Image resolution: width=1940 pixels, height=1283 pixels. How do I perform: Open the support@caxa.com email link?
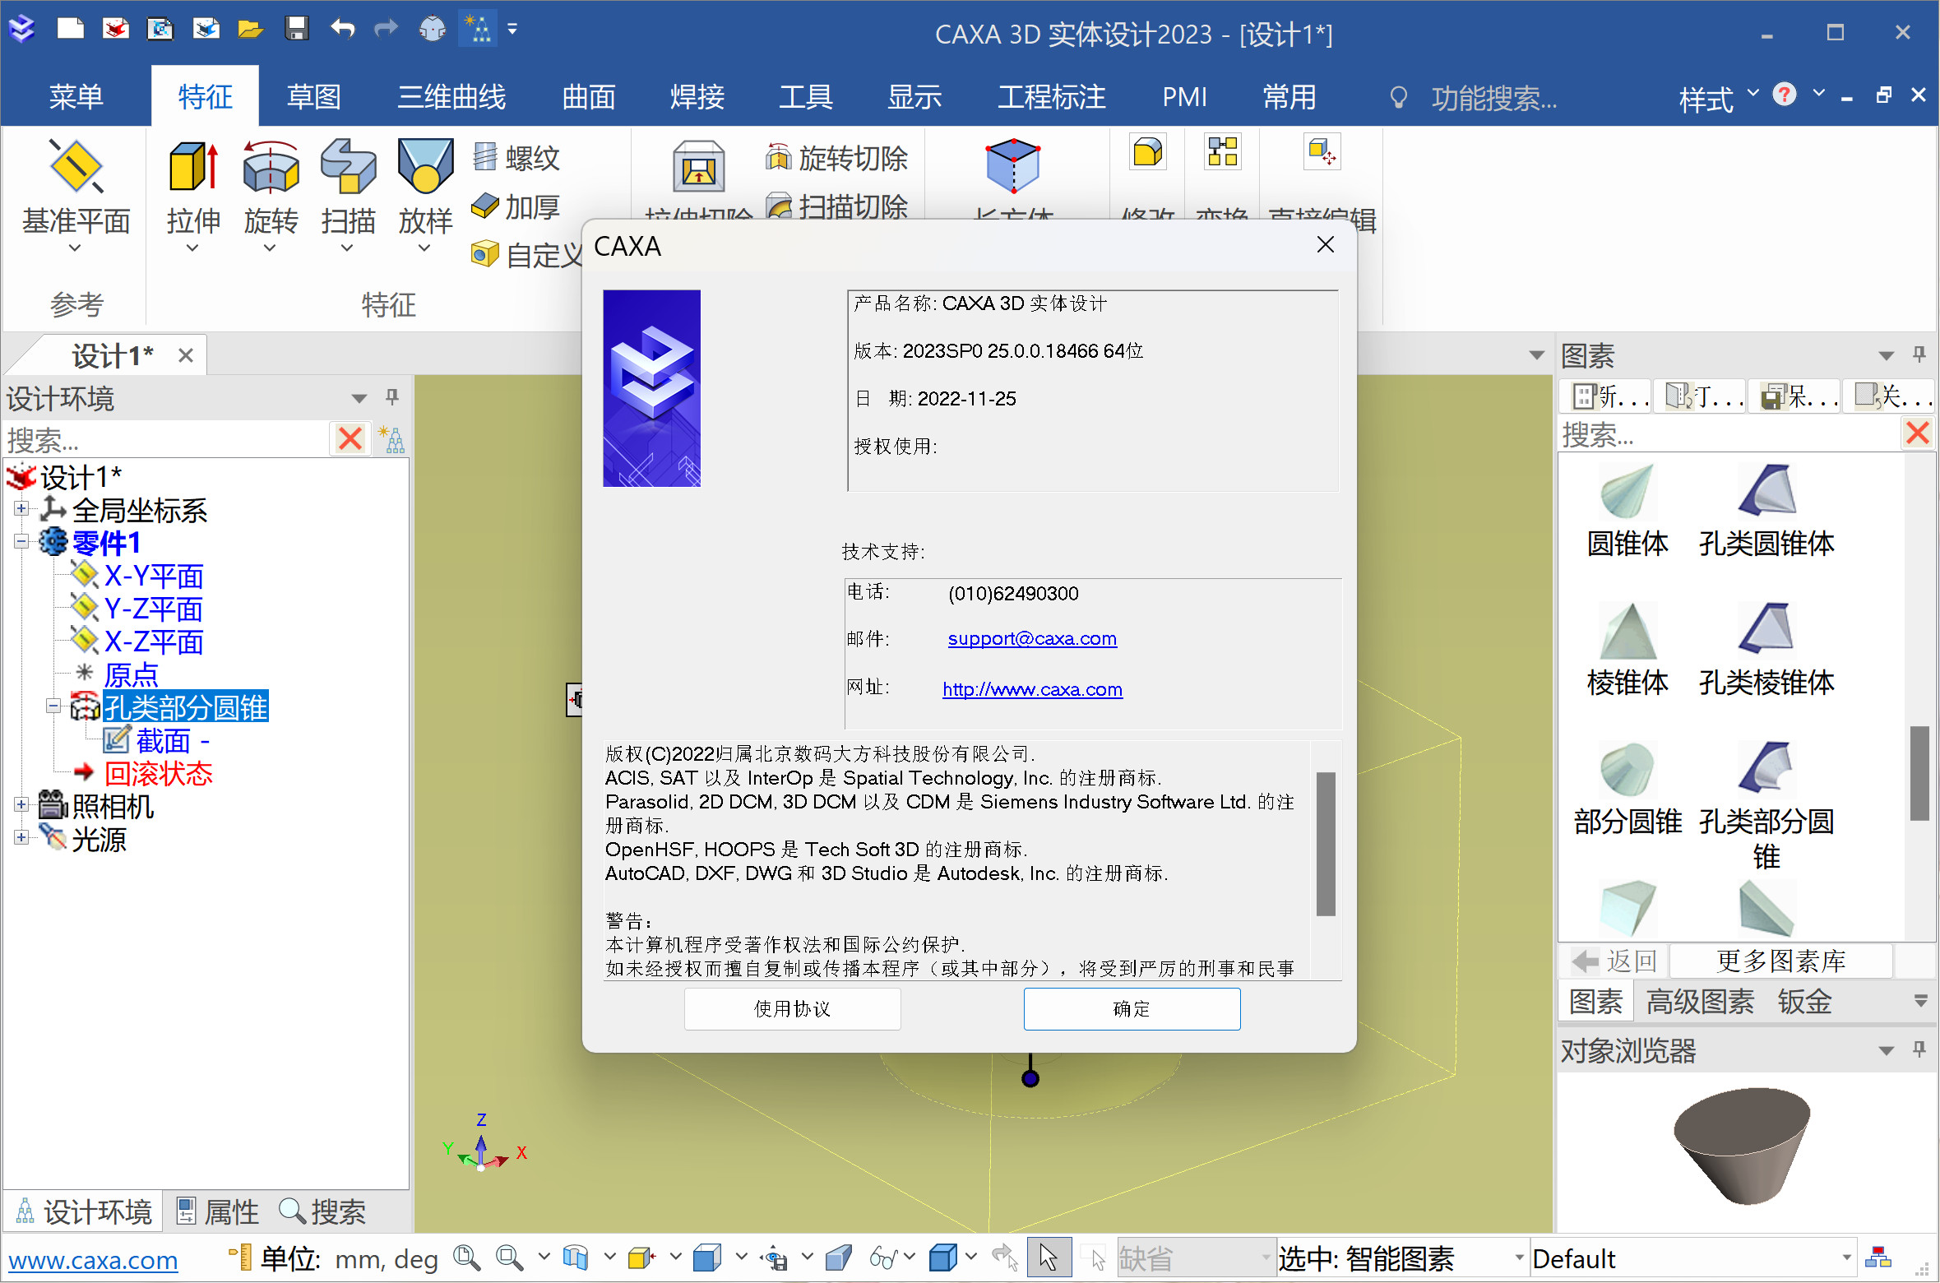point(1032,638)
